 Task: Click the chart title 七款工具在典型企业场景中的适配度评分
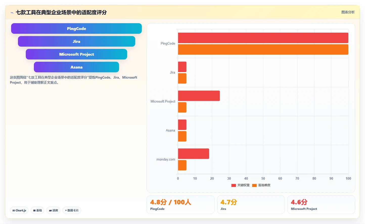click(61, 12)
